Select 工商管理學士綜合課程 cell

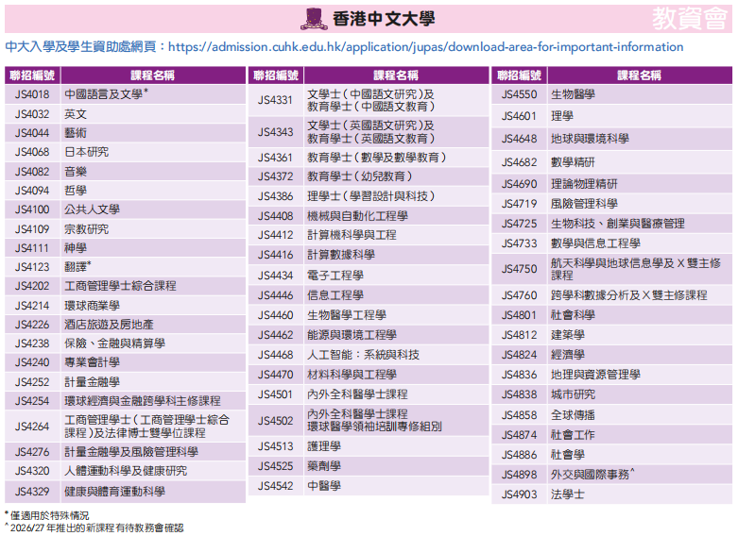click(153, 286)
